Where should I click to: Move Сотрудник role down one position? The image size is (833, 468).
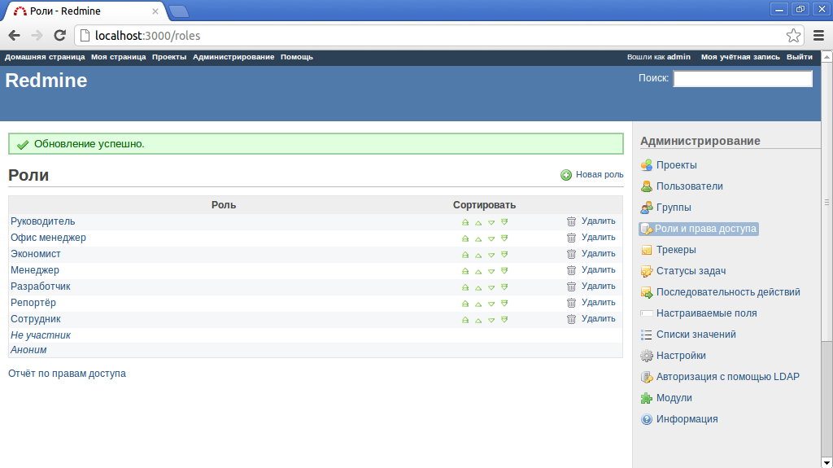[x=491, y=320]
